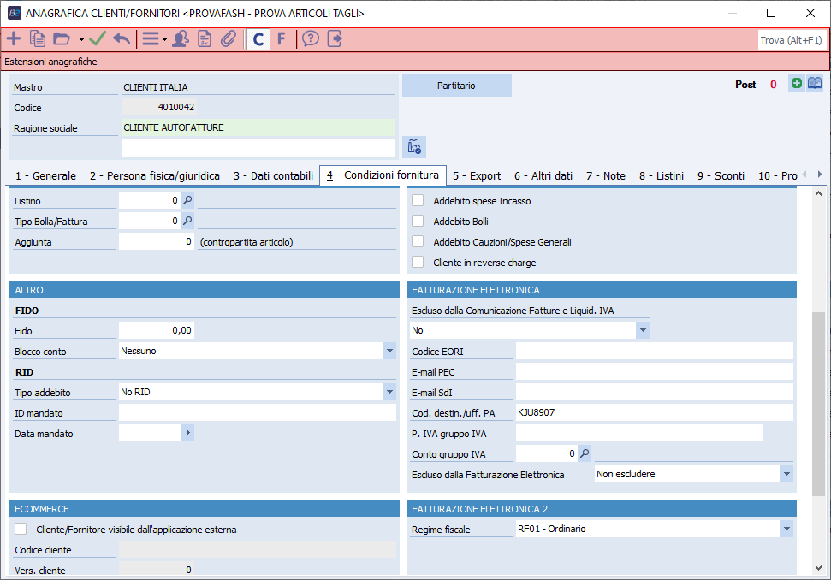Viewport: 831px width, 580px height.
Task: Expand the Blocco conto dropdown
Action: 389,351
